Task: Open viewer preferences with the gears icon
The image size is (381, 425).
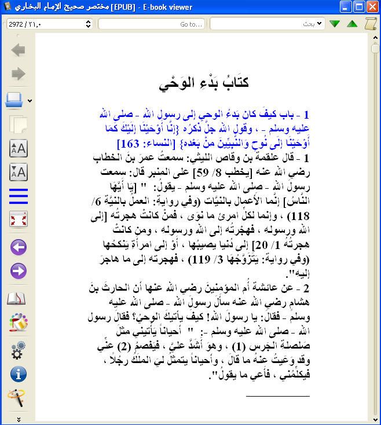Action: (18, 349)
